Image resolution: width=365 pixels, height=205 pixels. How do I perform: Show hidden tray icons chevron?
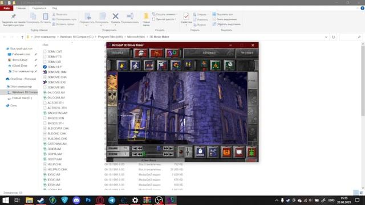pyautogui.click(x=277, y=200)
